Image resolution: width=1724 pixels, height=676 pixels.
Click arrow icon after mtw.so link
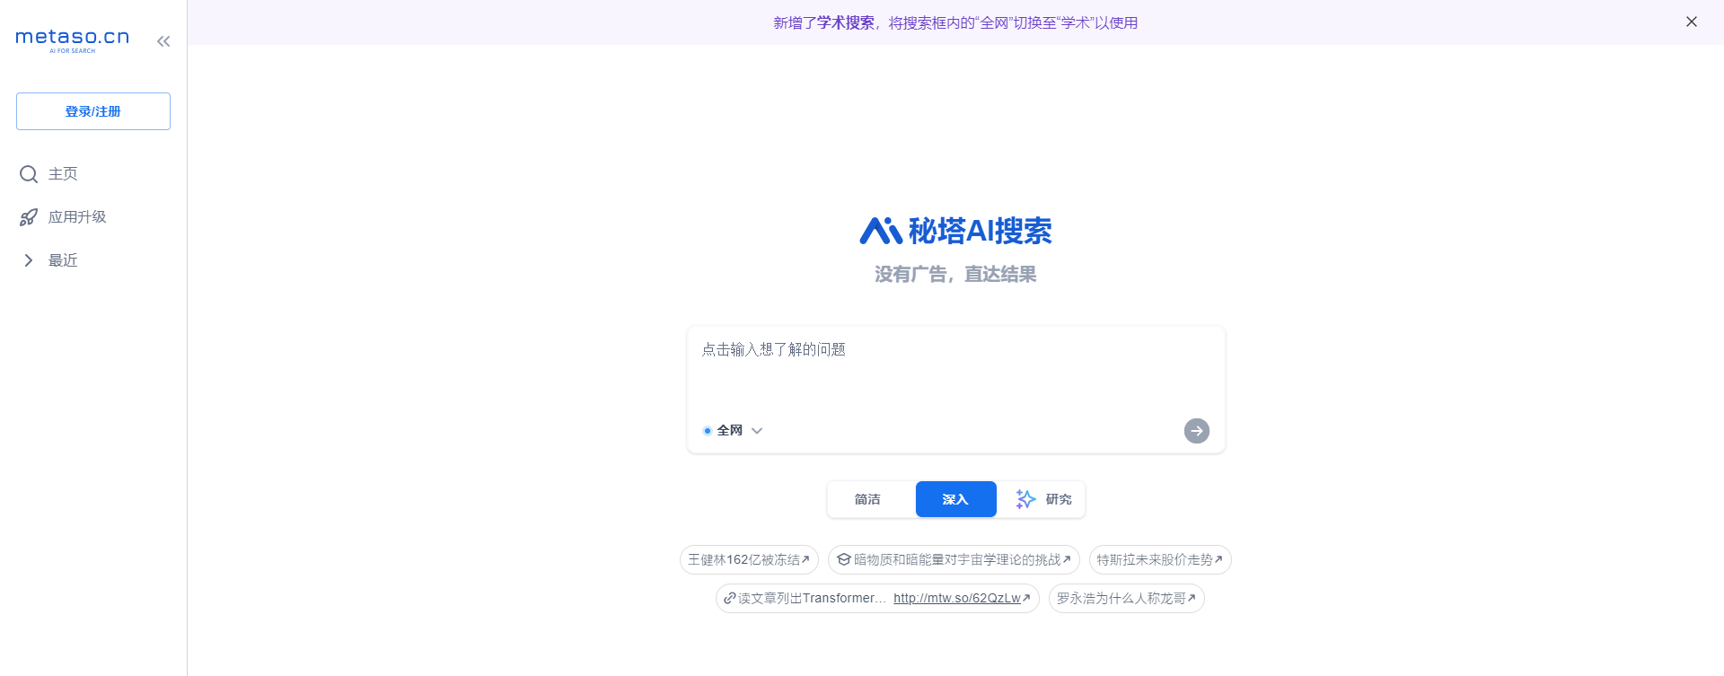tap(1026, 598)
